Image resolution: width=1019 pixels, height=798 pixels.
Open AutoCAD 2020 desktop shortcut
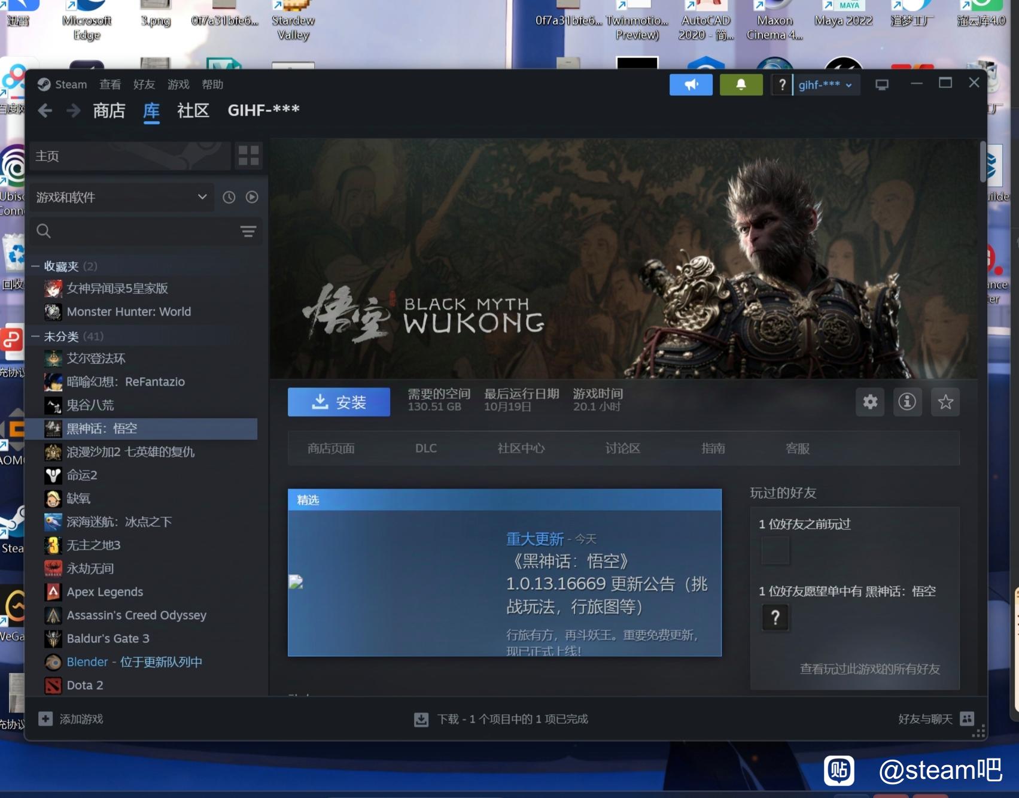pos(705,22)
